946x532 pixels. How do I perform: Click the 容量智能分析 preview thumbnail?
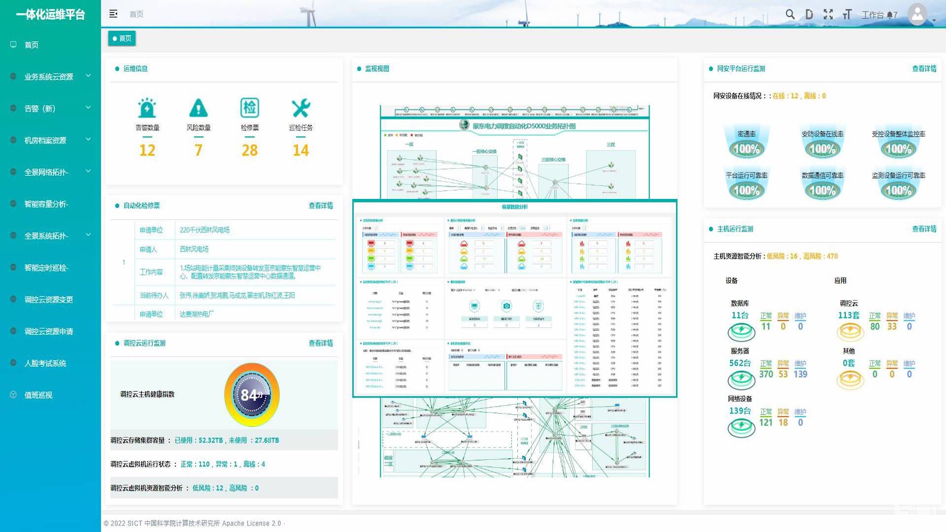tap(514, 298)
